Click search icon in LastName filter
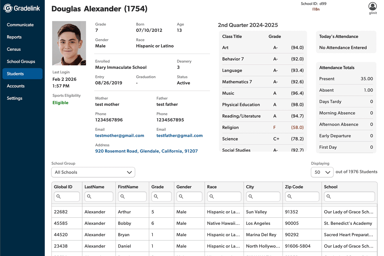This screenshot has height=256, width=384. tap(89, 197)
